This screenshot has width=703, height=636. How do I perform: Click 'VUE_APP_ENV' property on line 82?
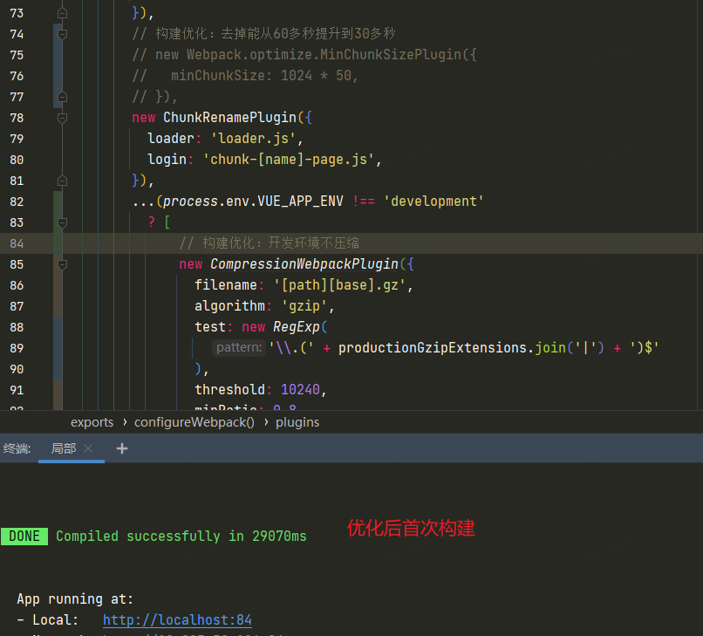pos(300,202)
